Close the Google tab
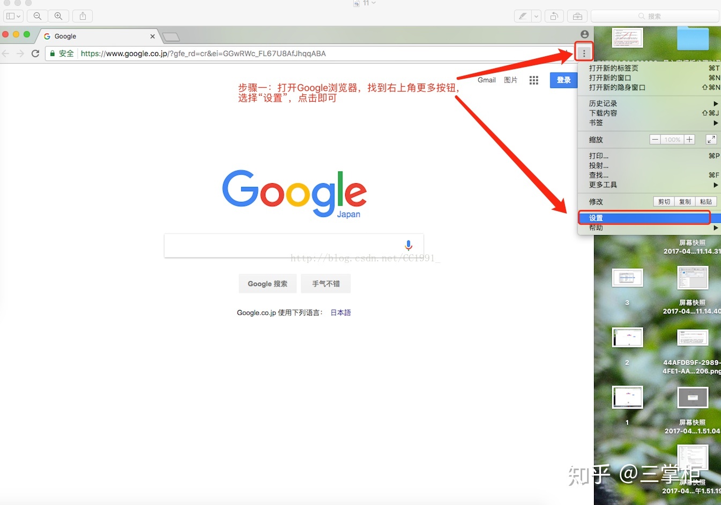This screenshot has width=721, height=505. pos(152,36)
